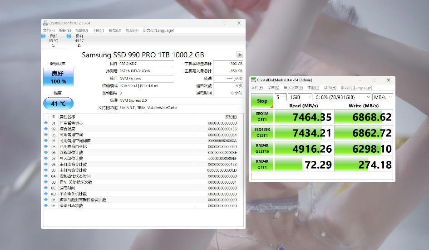Screen dimensions: 429x250
Task: Click the blue status dot of attribute 0C
Action: [x=46, y=188]
